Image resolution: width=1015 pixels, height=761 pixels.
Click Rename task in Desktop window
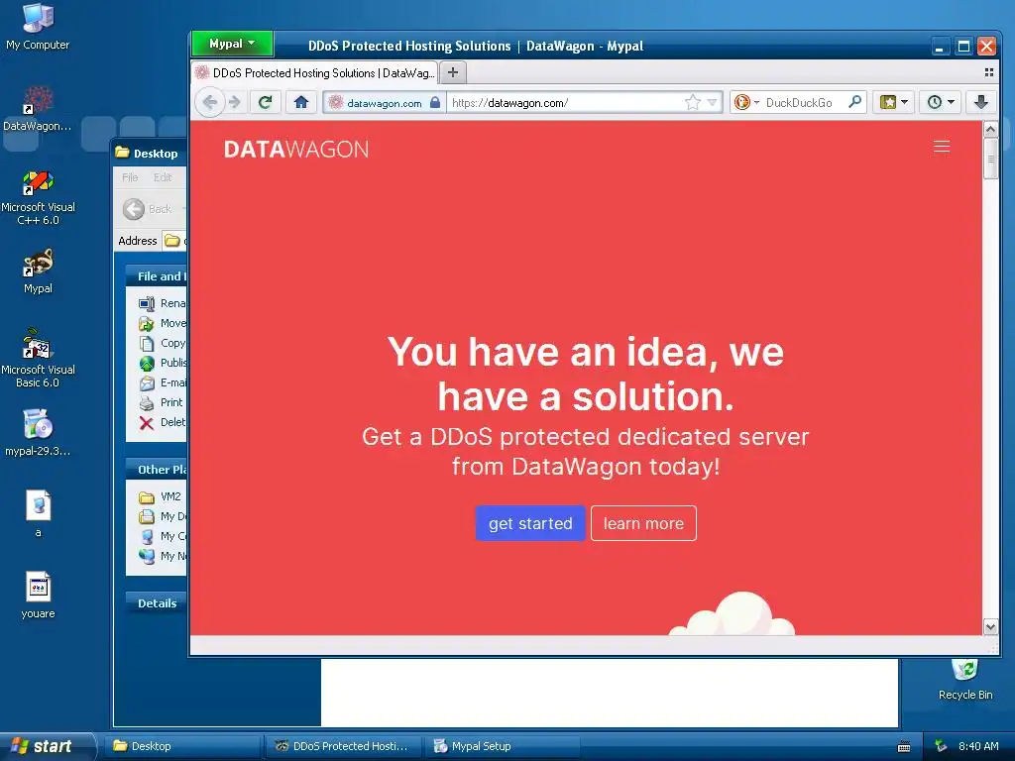(162, 303)
